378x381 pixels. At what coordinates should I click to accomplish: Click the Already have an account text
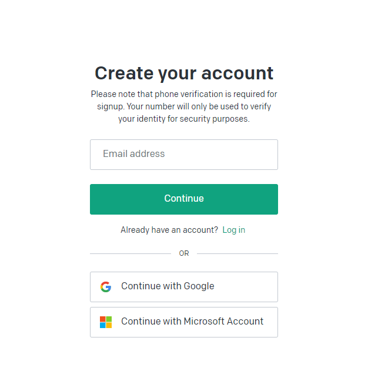[169, 230]
